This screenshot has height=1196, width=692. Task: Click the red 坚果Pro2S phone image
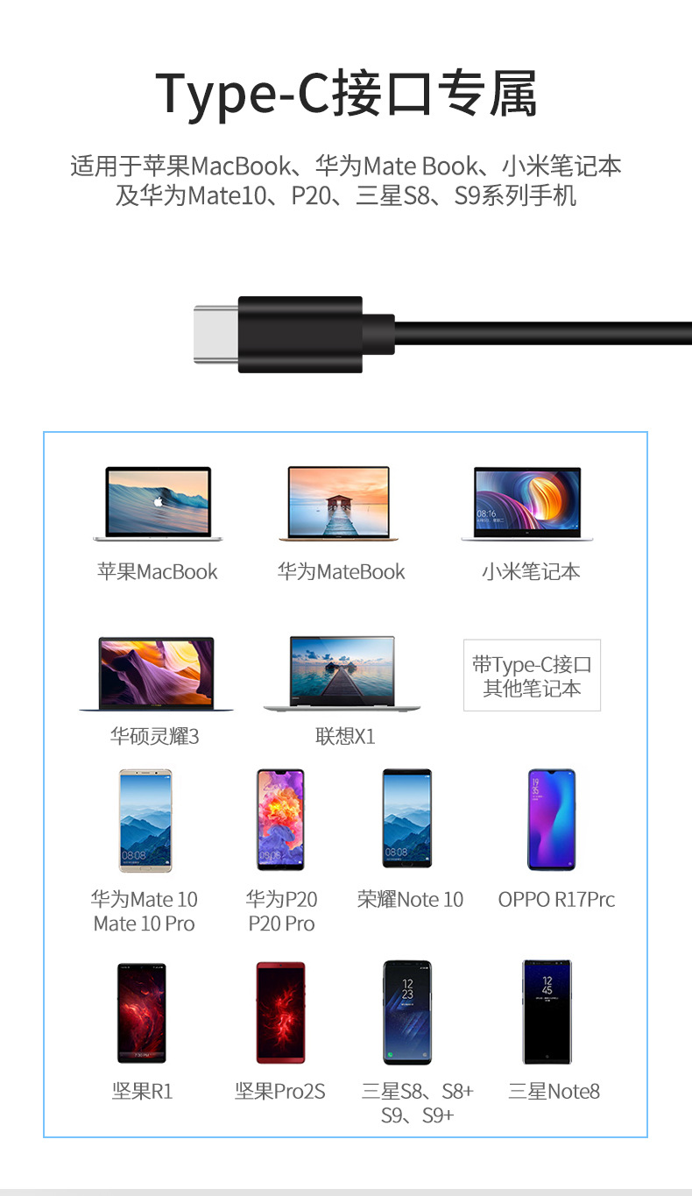pyautogui.click(x=281, y=1013)
